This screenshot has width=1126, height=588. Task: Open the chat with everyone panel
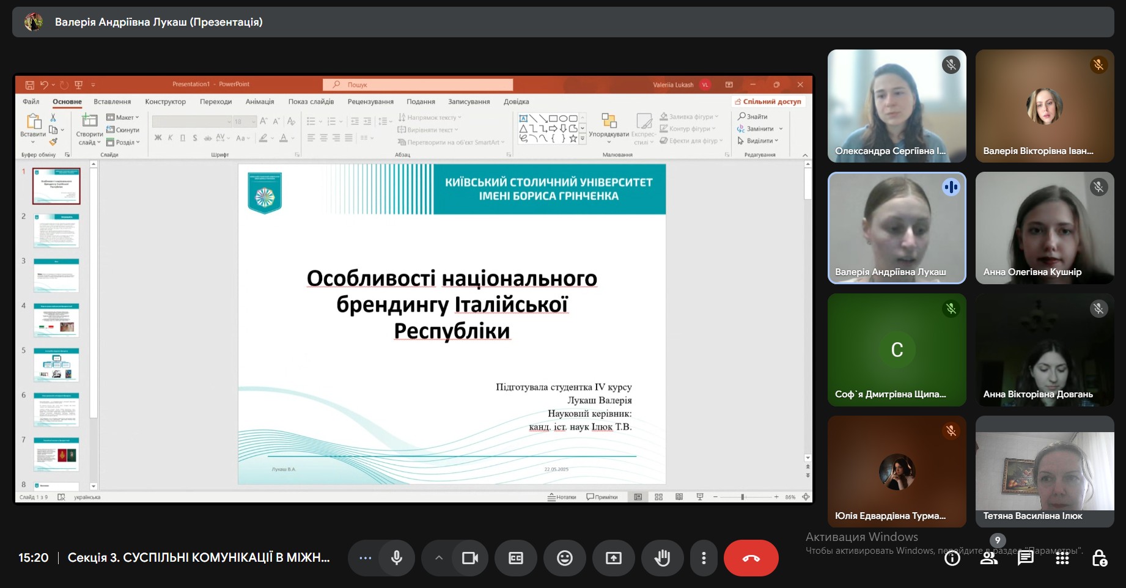click(x=1025, y=558)
